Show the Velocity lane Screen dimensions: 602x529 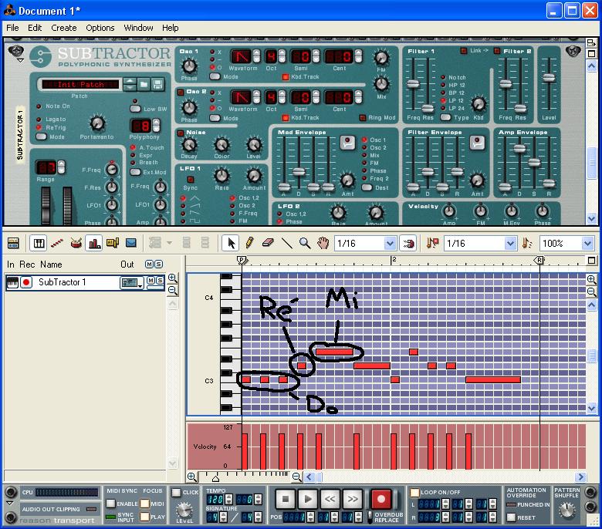coord(94,243)
